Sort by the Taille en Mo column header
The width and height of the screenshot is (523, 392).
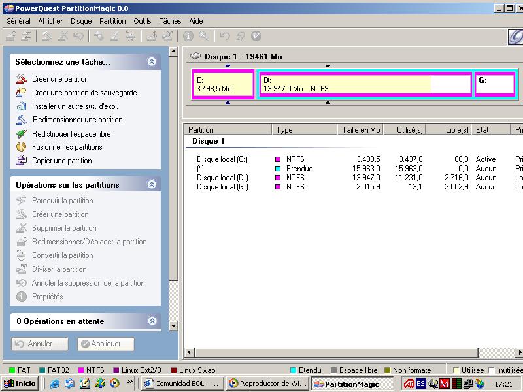click(x=360, y=129)
